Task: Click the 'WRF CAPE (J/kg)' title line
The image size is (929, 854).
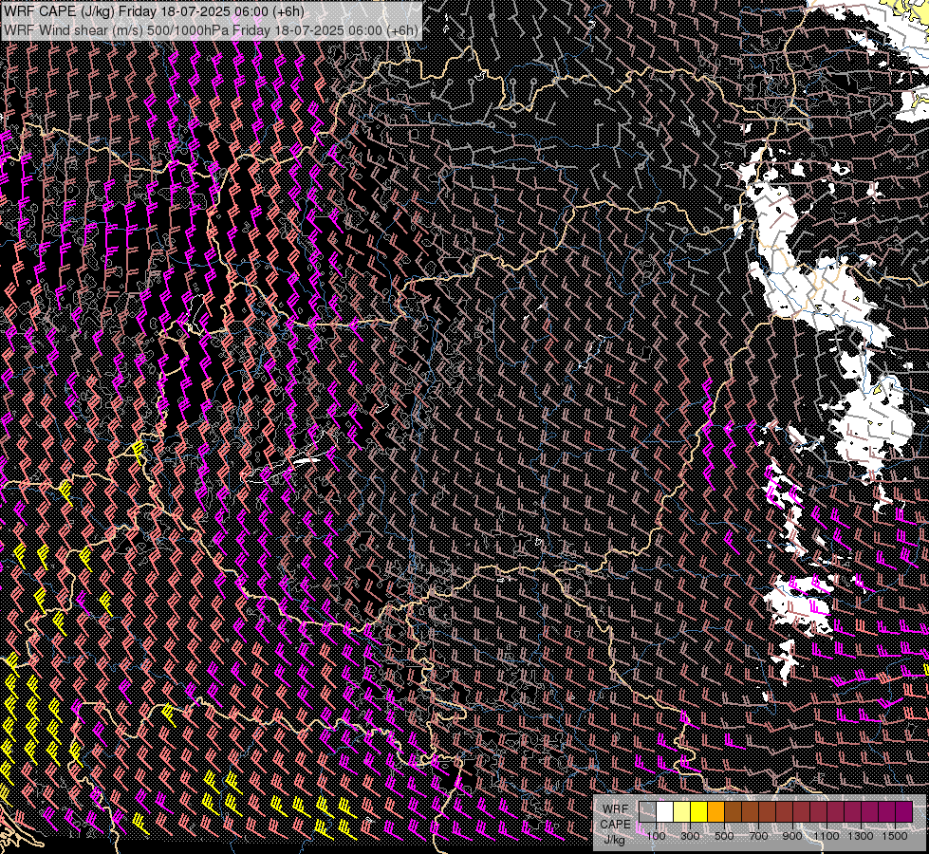Action: (154, 11)
